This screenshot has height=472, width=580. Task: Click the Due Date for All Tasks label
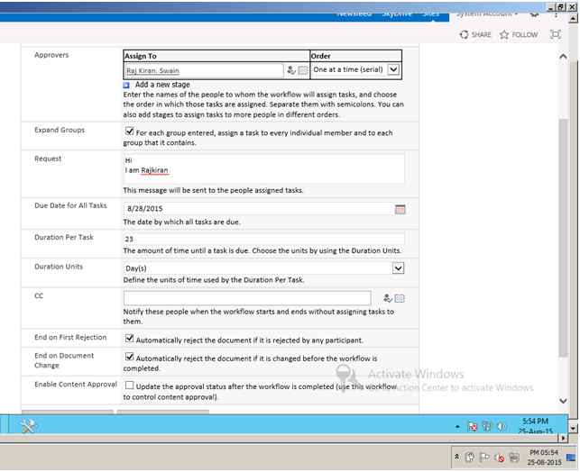click(70, 205)
